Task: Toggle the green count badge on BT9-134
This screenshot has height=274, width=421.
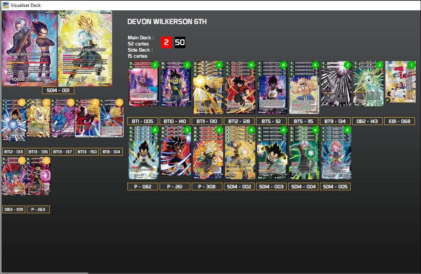Action: (x=347, y=66)
